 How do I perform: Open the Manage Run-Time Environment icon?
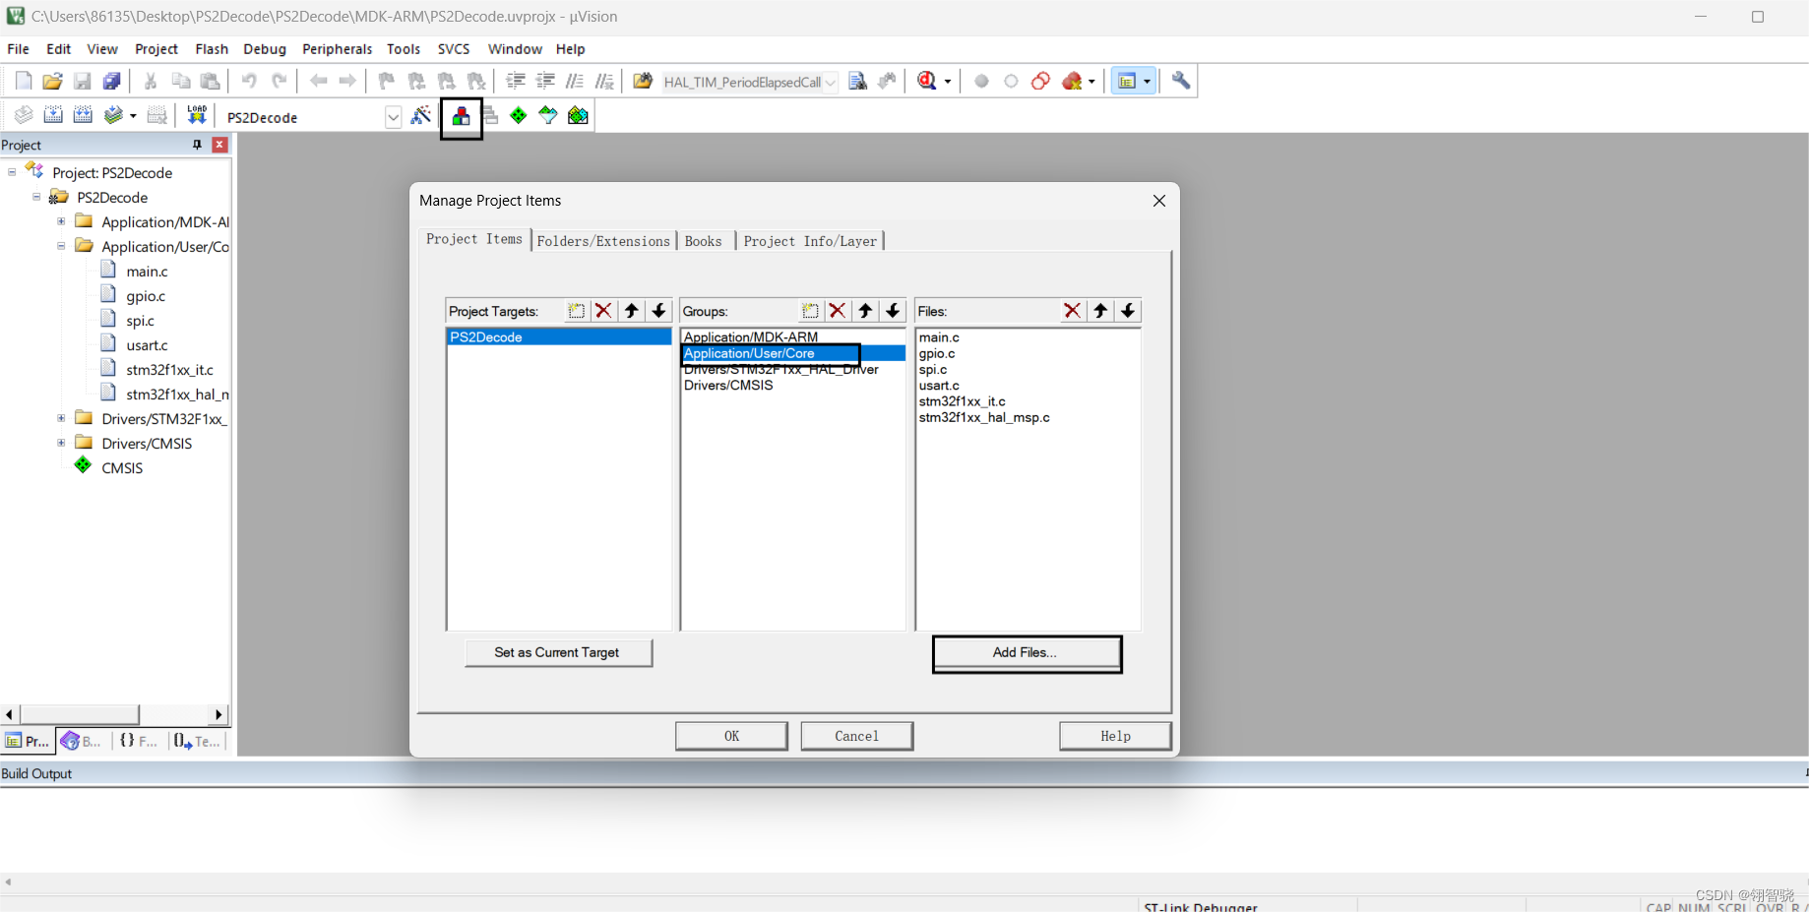[518, 115]
